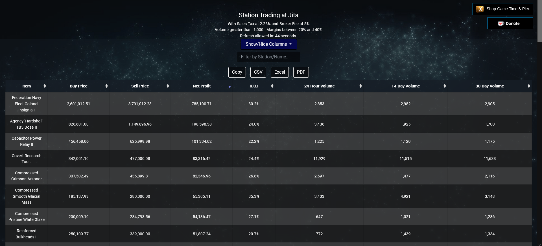
Task: Select Agency 'Hardshell' TB5 Dose II item
Action: 27,124
